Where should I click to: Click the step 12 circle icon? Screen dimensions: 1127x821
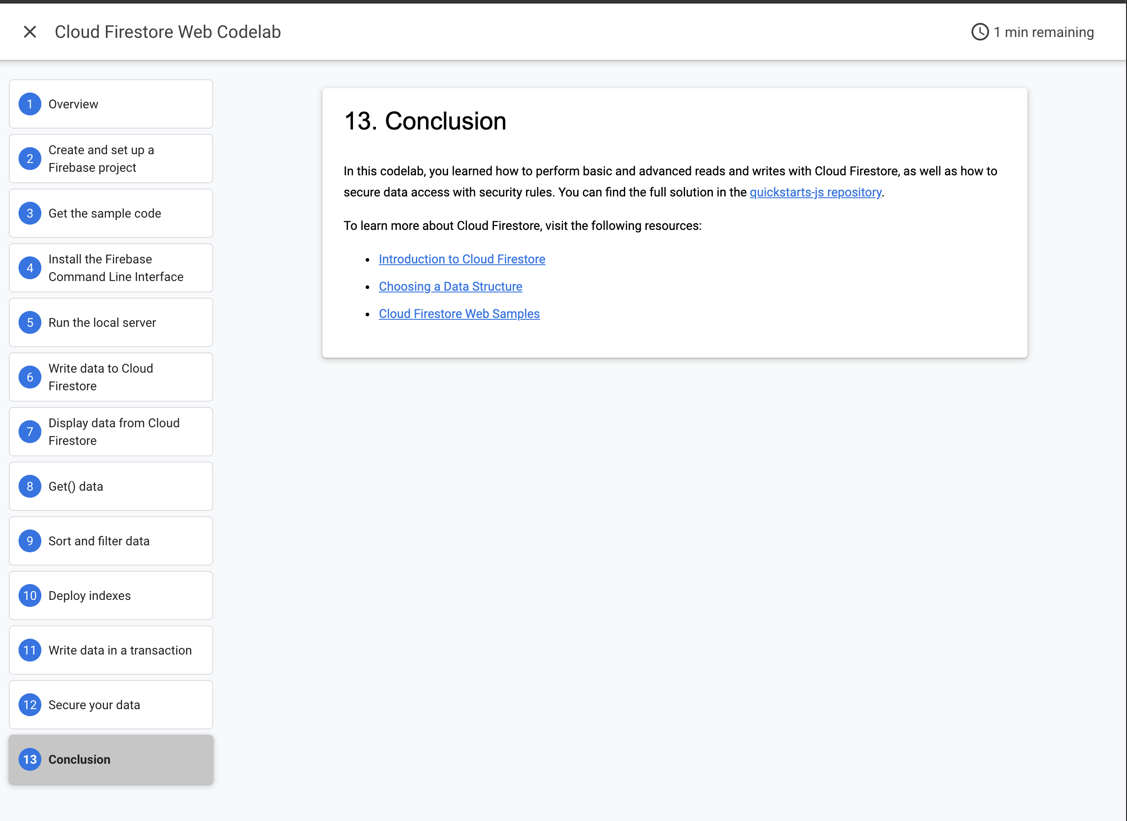[30, 705]
